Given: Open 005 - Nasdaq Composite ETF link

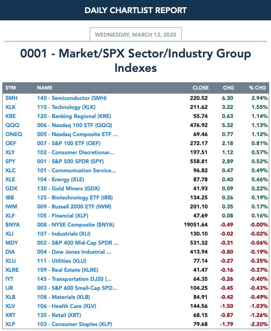Looking at the screenshot, I should tap(77, 134).
